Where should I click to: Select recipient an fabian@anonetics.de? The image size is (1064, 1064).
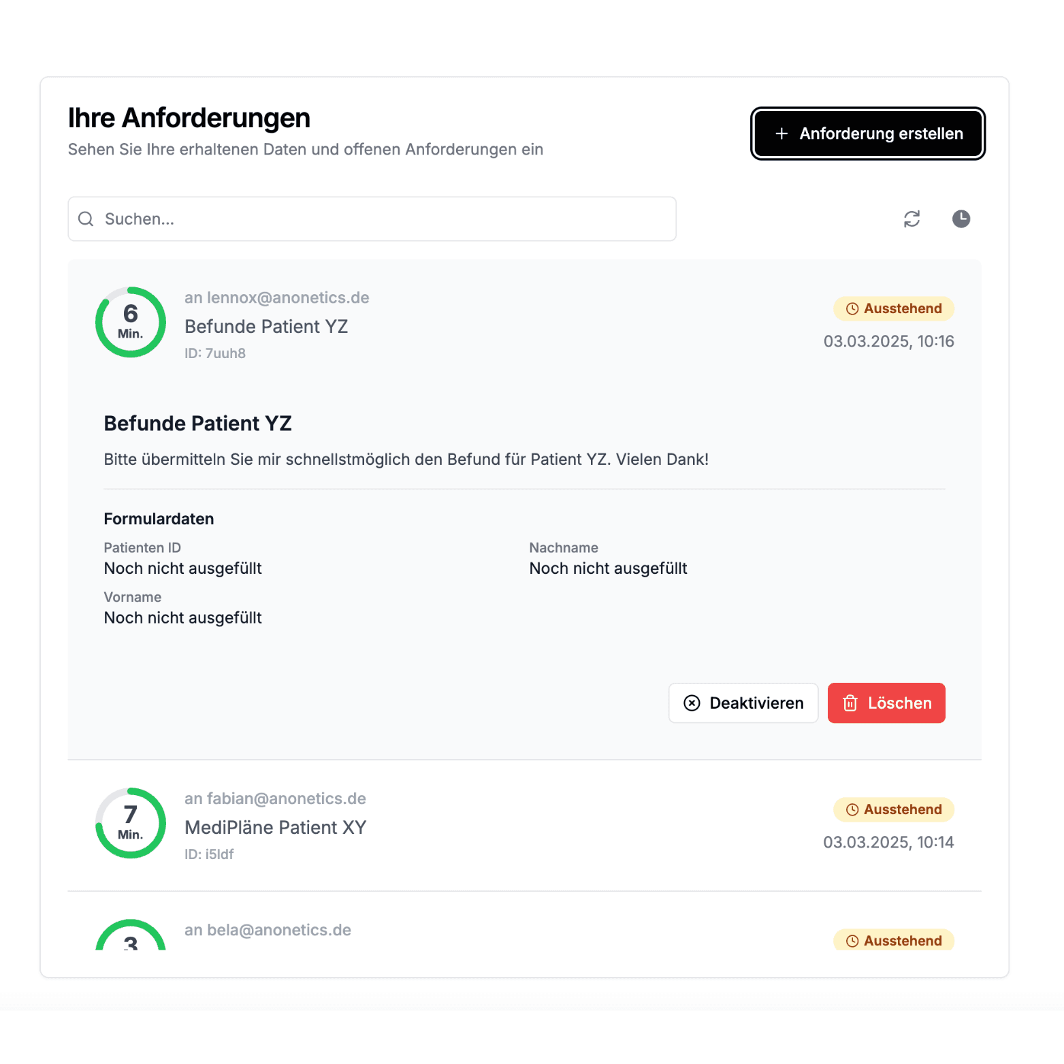pyautogui.click(x=275, y=799)
